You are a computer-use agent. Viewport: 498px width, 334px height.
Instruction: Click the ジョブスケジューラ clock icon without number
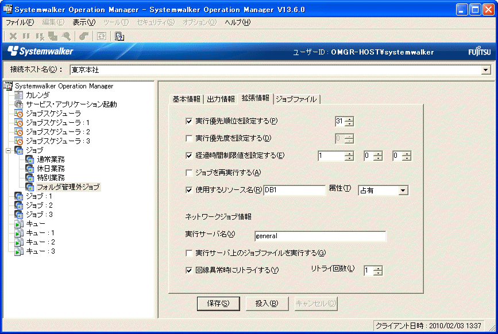click(19, 113)
